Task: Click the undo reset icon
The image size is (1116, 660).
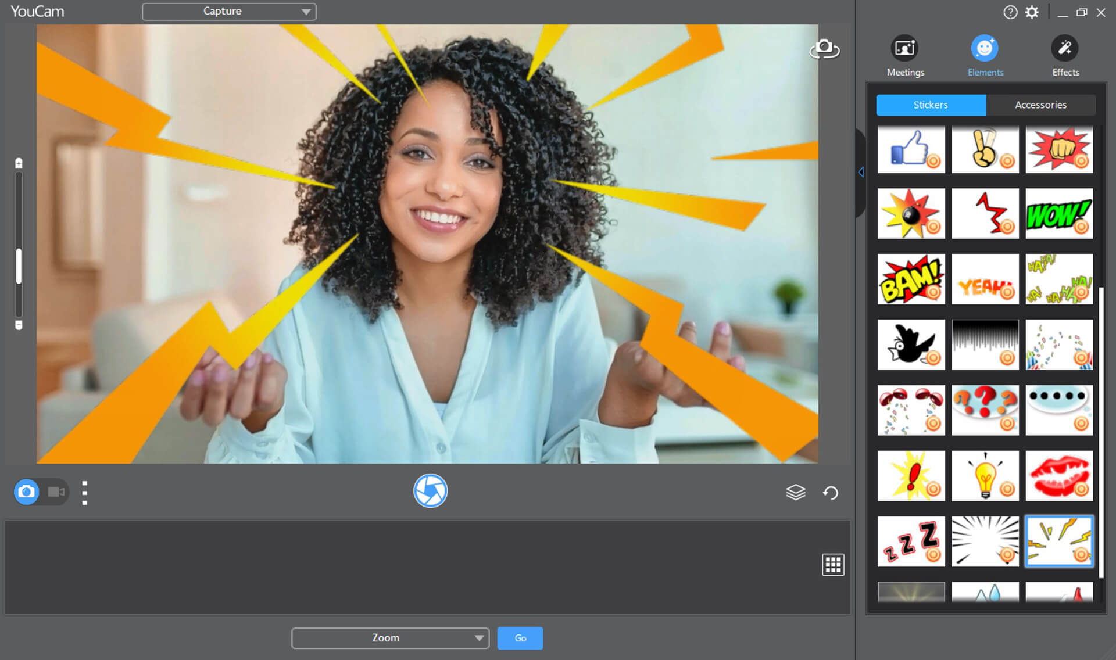Action: (832, 491)
